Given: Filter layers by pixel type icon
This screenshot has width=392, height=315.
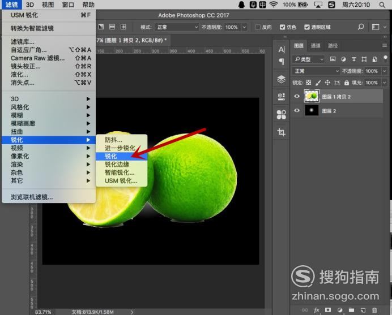Looking at the screenshot, I should tap(333, 59).
